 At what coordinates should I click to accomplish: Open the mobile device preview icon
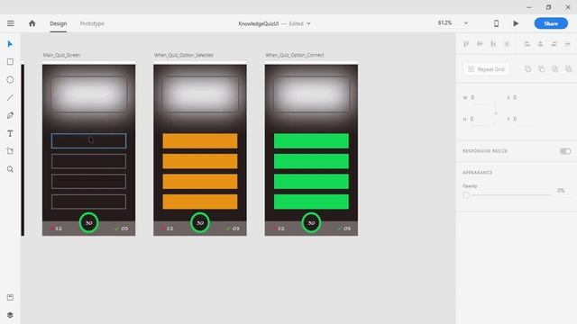click(x=496, y=23)
